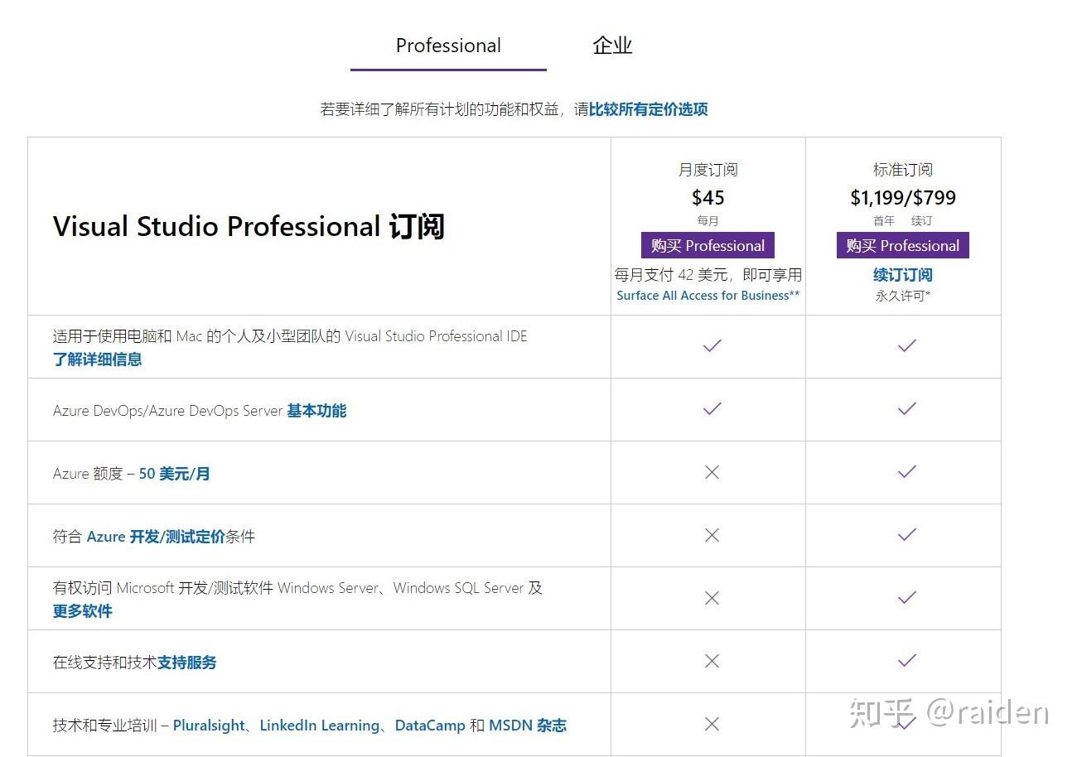This screenshot has height=757, width=1077.
Task: Open the 更多软件 link
Action: pos(82,611)
